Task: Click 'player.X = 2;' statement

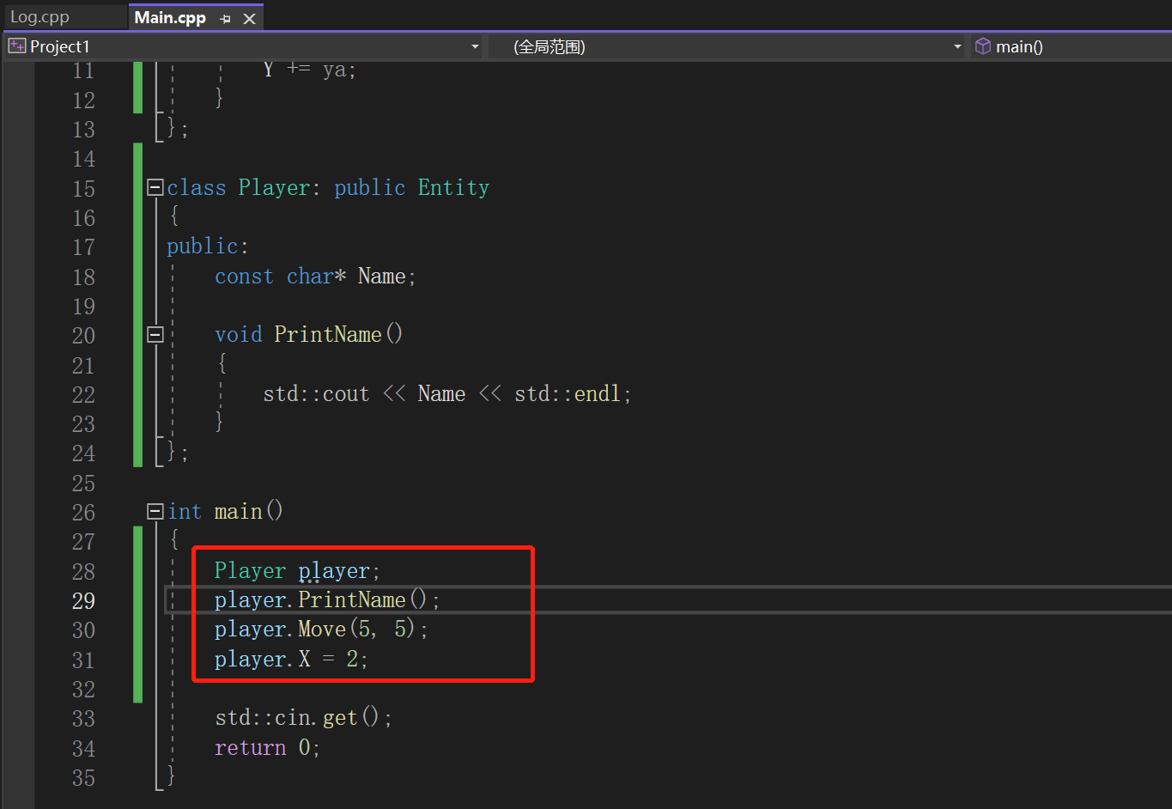Action: pyautogui.click(x=291, y=660)
